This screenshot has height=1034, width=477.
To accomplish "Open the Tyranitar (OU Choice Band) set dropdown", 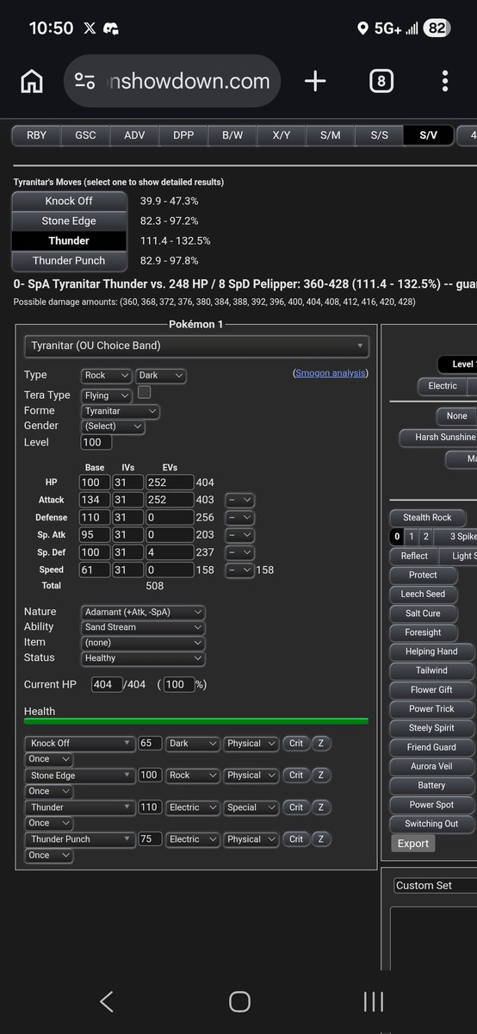I will point(196,346).
